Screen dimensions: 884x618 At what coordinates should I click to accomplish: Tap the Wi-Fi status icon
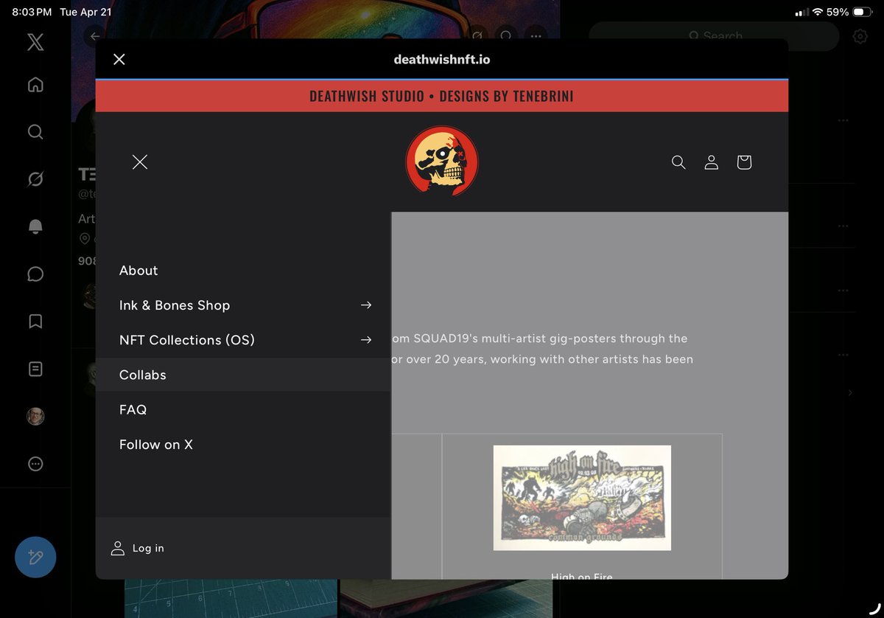pos(817,13)
